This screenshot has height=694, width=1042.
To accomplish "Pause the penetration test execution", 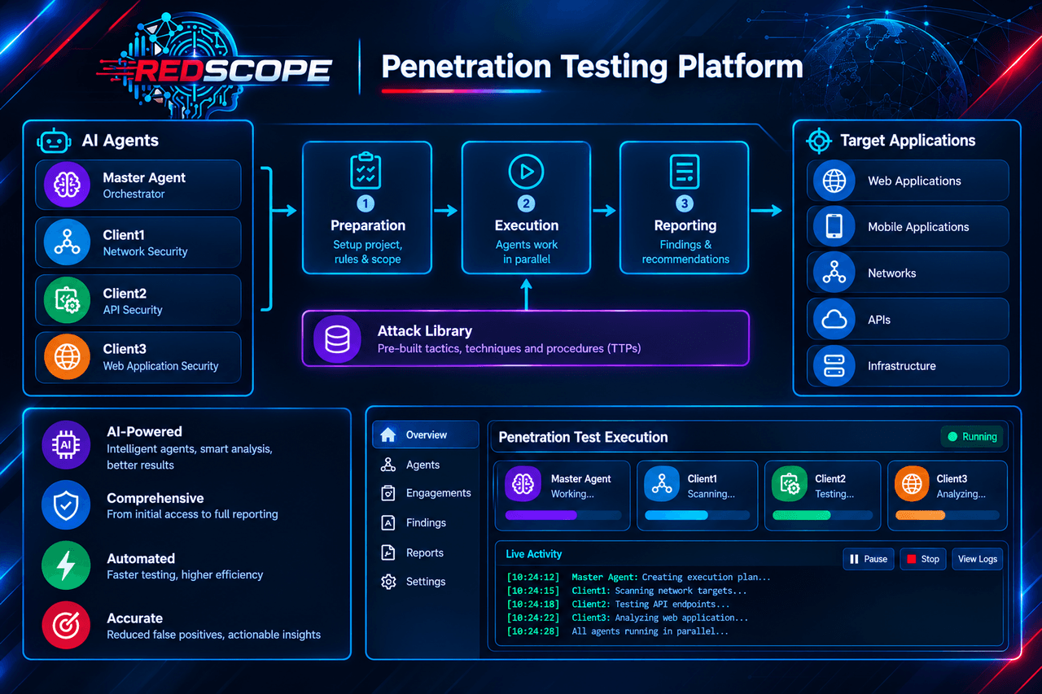I will (x=868, y=559).
